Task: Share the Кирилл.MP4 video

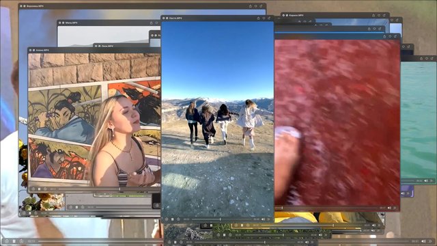Action: tap(384, 15)
